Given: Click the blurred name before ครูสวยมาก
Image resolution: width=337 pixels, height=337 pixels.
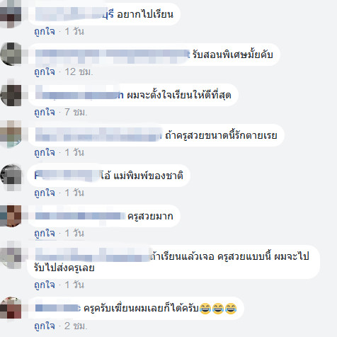Looking at the screenshot, I should point(80,216).
